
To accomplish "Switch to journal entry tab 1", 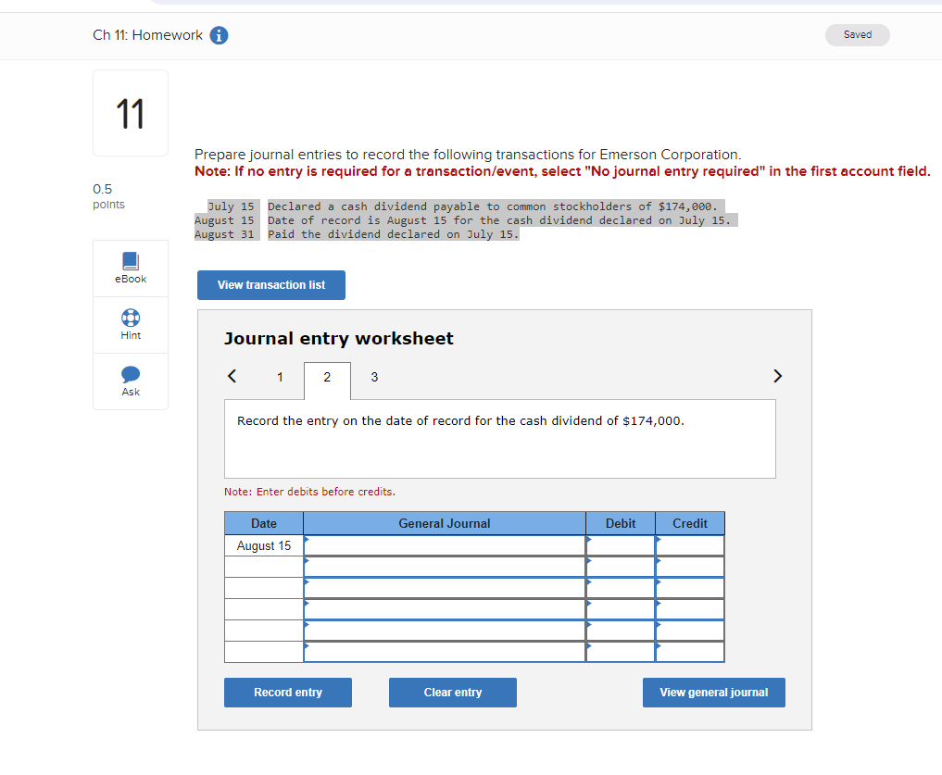I will (280, 377).
